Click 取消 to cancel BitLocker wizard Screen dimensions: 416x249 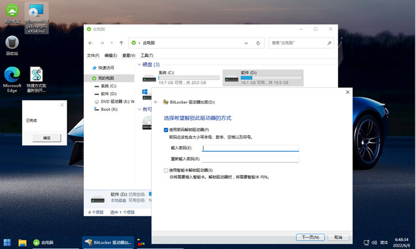[x=338, y=237]
